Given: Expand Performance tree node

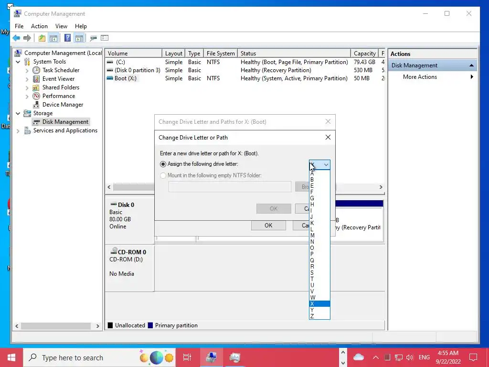Looking at the screenshot, I should (27, 97).
